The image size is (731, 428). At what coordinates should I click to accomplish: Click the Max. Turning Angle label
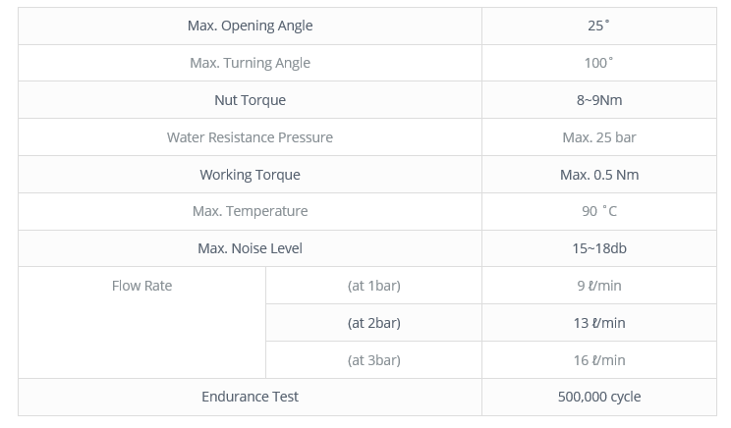click(250, 63)
